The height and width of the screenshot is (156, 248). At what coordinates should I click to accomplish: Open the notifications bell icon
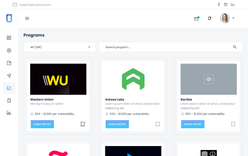click(210, 18)
